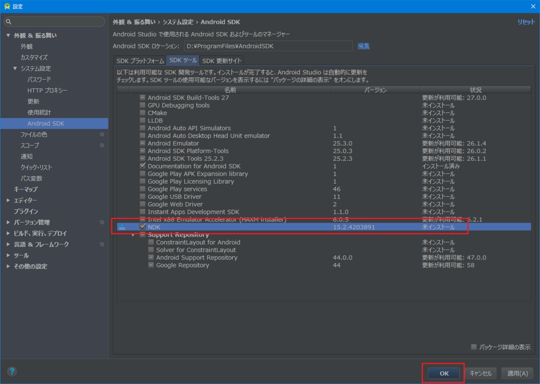Image resolution: width=540 pixels, height=384 pixels.
Task: Open パスワード settings page
Action: point(39,79)
